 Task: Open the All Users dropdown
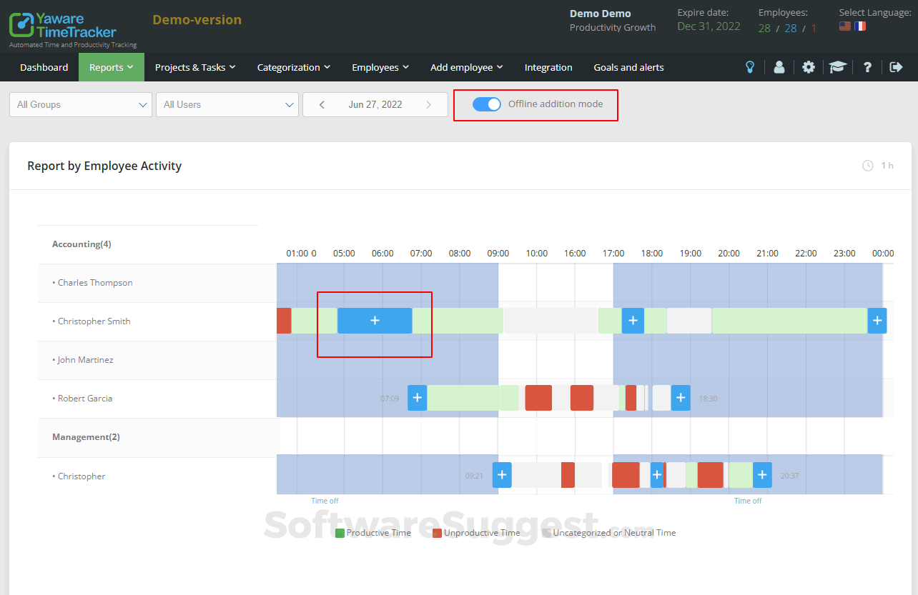coord(227,104)
